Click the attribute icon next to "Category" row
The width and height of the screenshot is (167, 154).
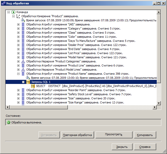point(23,29)
